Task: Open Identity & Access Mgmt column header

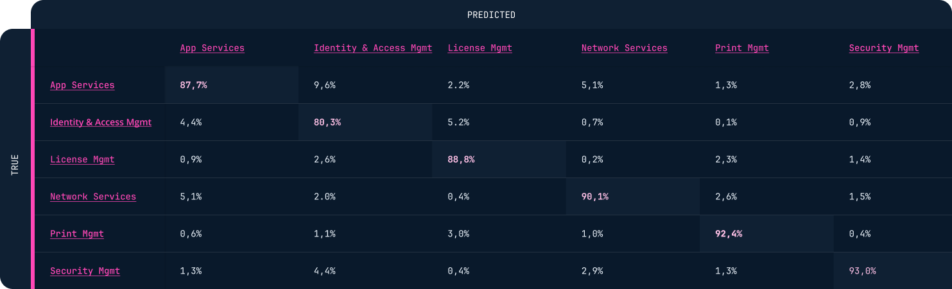Action: click(x=373, y=48)
